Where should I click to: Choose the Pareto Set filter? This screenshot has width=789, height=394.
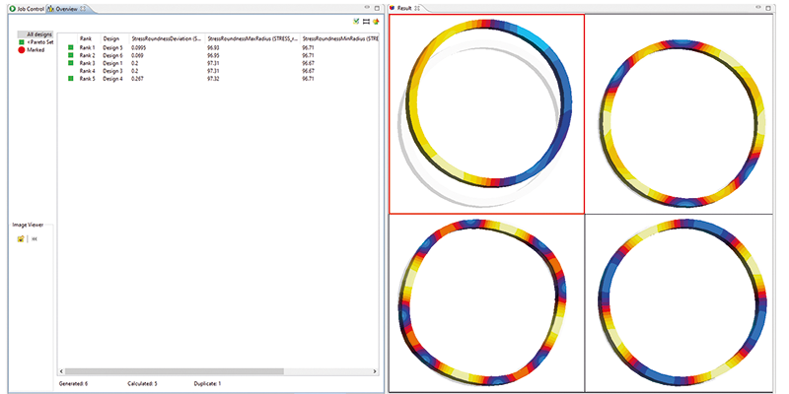[39, 42]
